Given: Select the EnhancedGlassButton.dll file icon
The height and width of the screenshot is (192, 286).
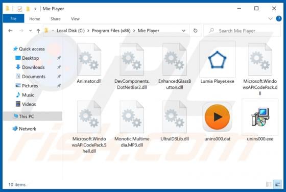Looking at the screenshot, I should tap(175, 59).
